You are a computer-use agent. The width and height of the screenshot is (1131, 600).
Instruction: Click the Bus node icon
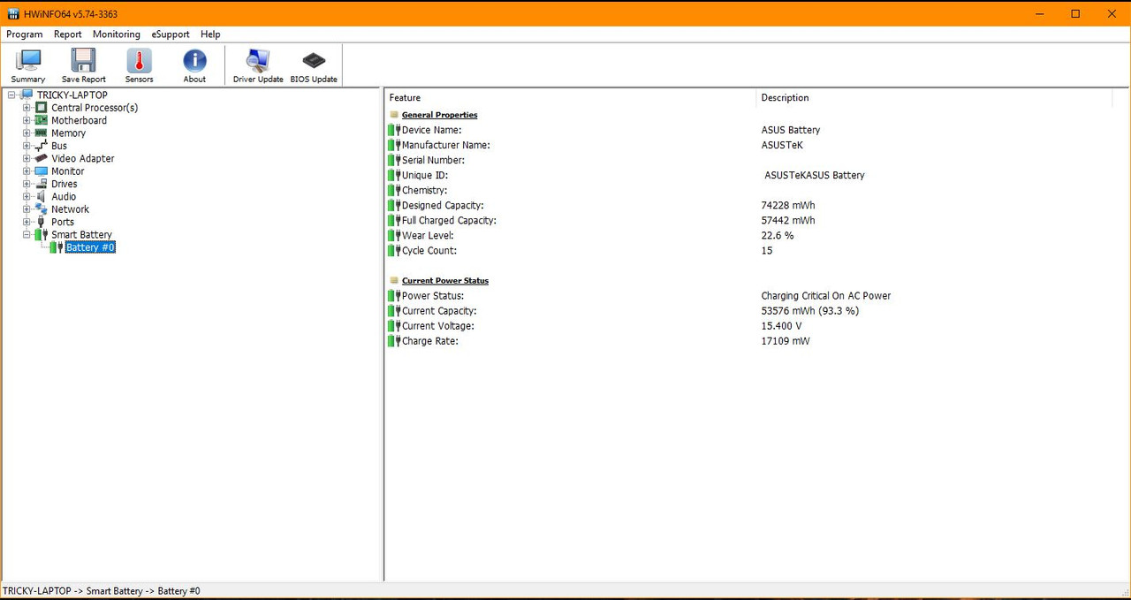pyautogui.click(x=42, y=146)
